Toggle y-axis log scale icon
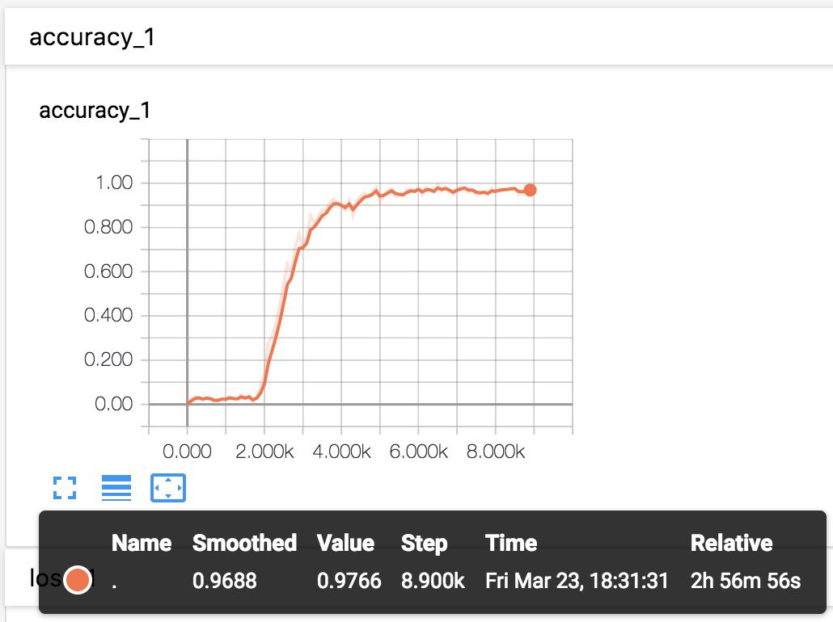 click(116, 488)
